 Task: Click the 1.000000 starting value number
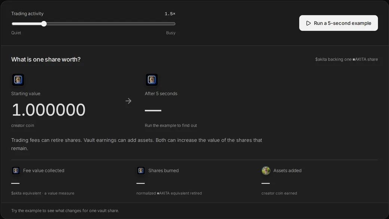point(49,110)
